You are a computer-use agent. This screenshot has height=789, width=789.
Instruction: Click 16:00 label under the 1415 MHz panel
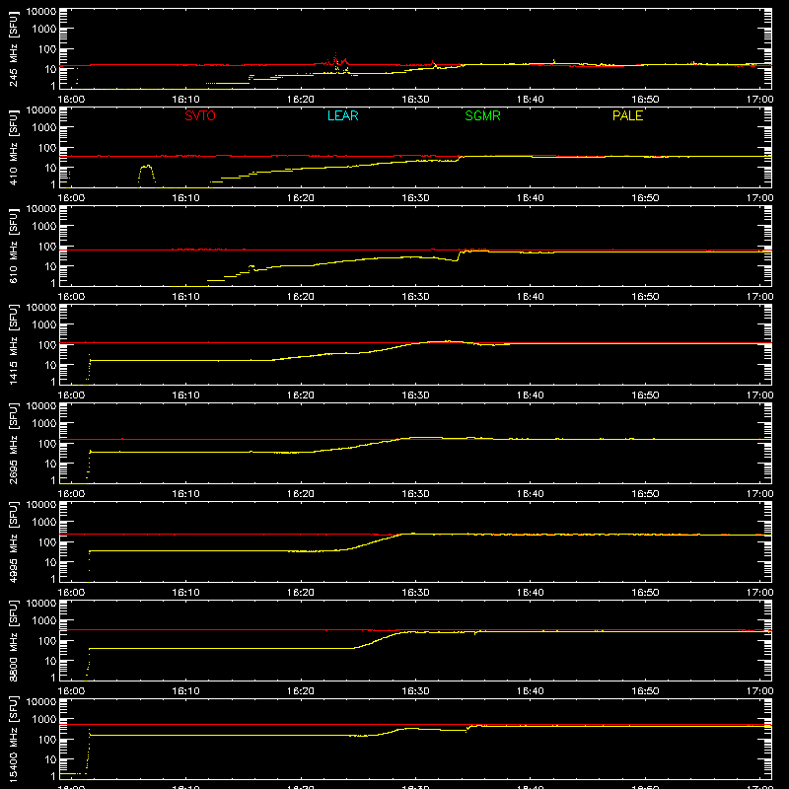pos(71,395)
